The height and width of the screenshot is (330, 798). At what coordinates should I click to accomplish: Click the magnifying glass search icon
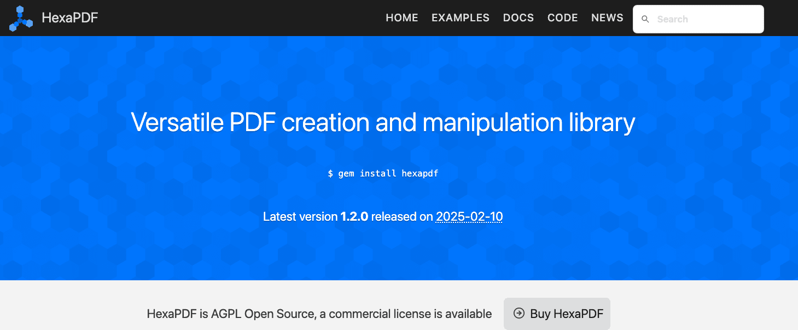[x=645, y=19]
